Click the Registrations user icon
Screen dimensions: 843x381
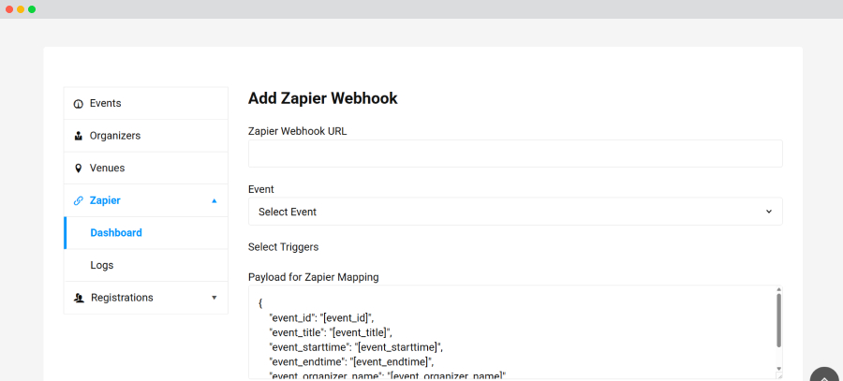click(79, 298)
